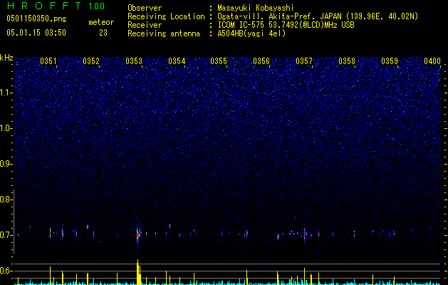Click the observer name Masayuki Kobayashi
This screenshot has height=285, width=448.
pos(256,8)
